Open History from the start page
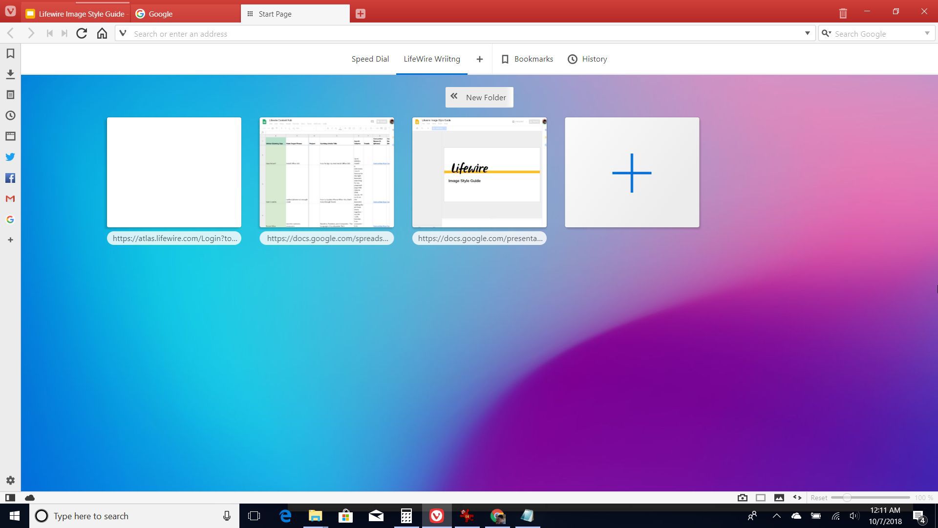This screenshot has width=938, height=528. point(587,59)
